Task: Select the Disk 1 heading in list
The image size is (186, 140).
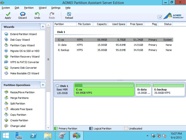Action: point(61,32)
